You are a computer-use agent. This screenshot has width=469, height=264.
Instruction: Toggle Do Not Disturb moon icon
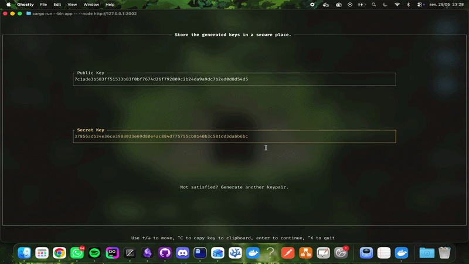[x=385, y=5]
